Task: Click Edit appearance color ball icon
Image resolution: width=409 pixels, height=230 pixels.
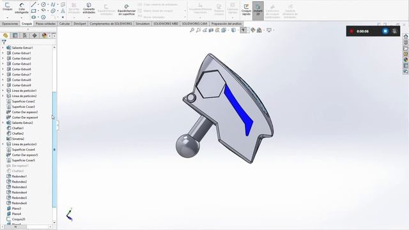Action: 253,30
